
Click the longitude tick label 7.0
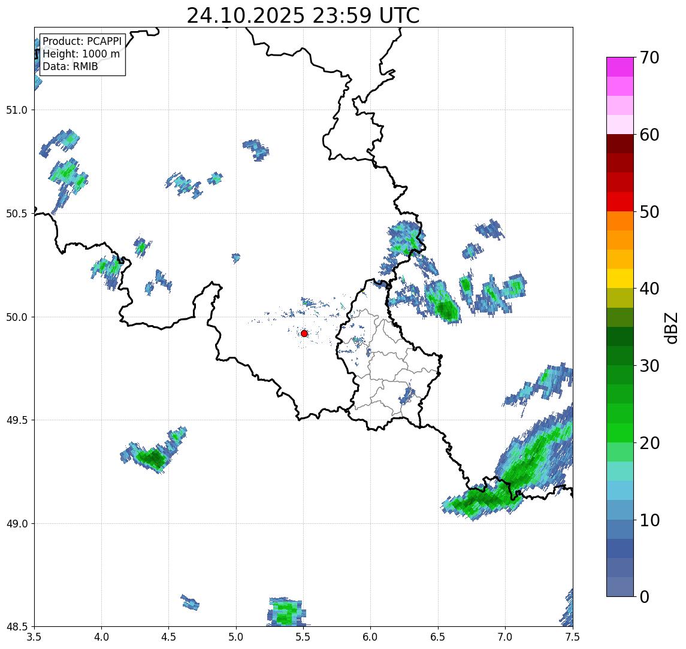point(505,637)
